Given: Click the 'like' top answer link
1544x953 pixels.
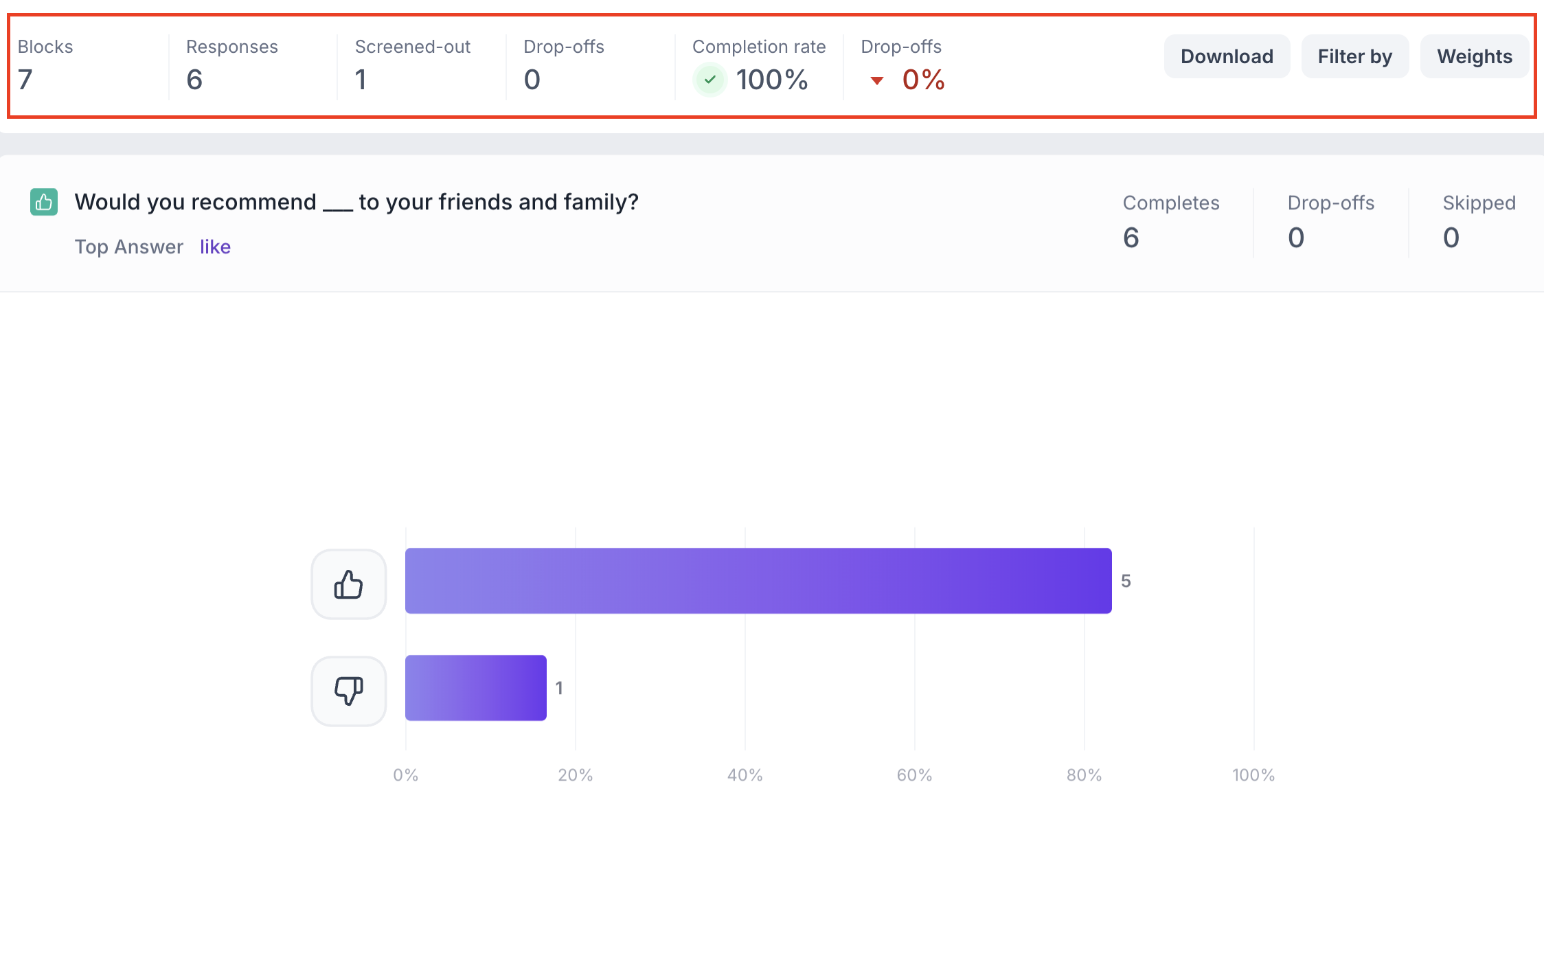Looking at the screenshot, I should [x=215, y=246].
